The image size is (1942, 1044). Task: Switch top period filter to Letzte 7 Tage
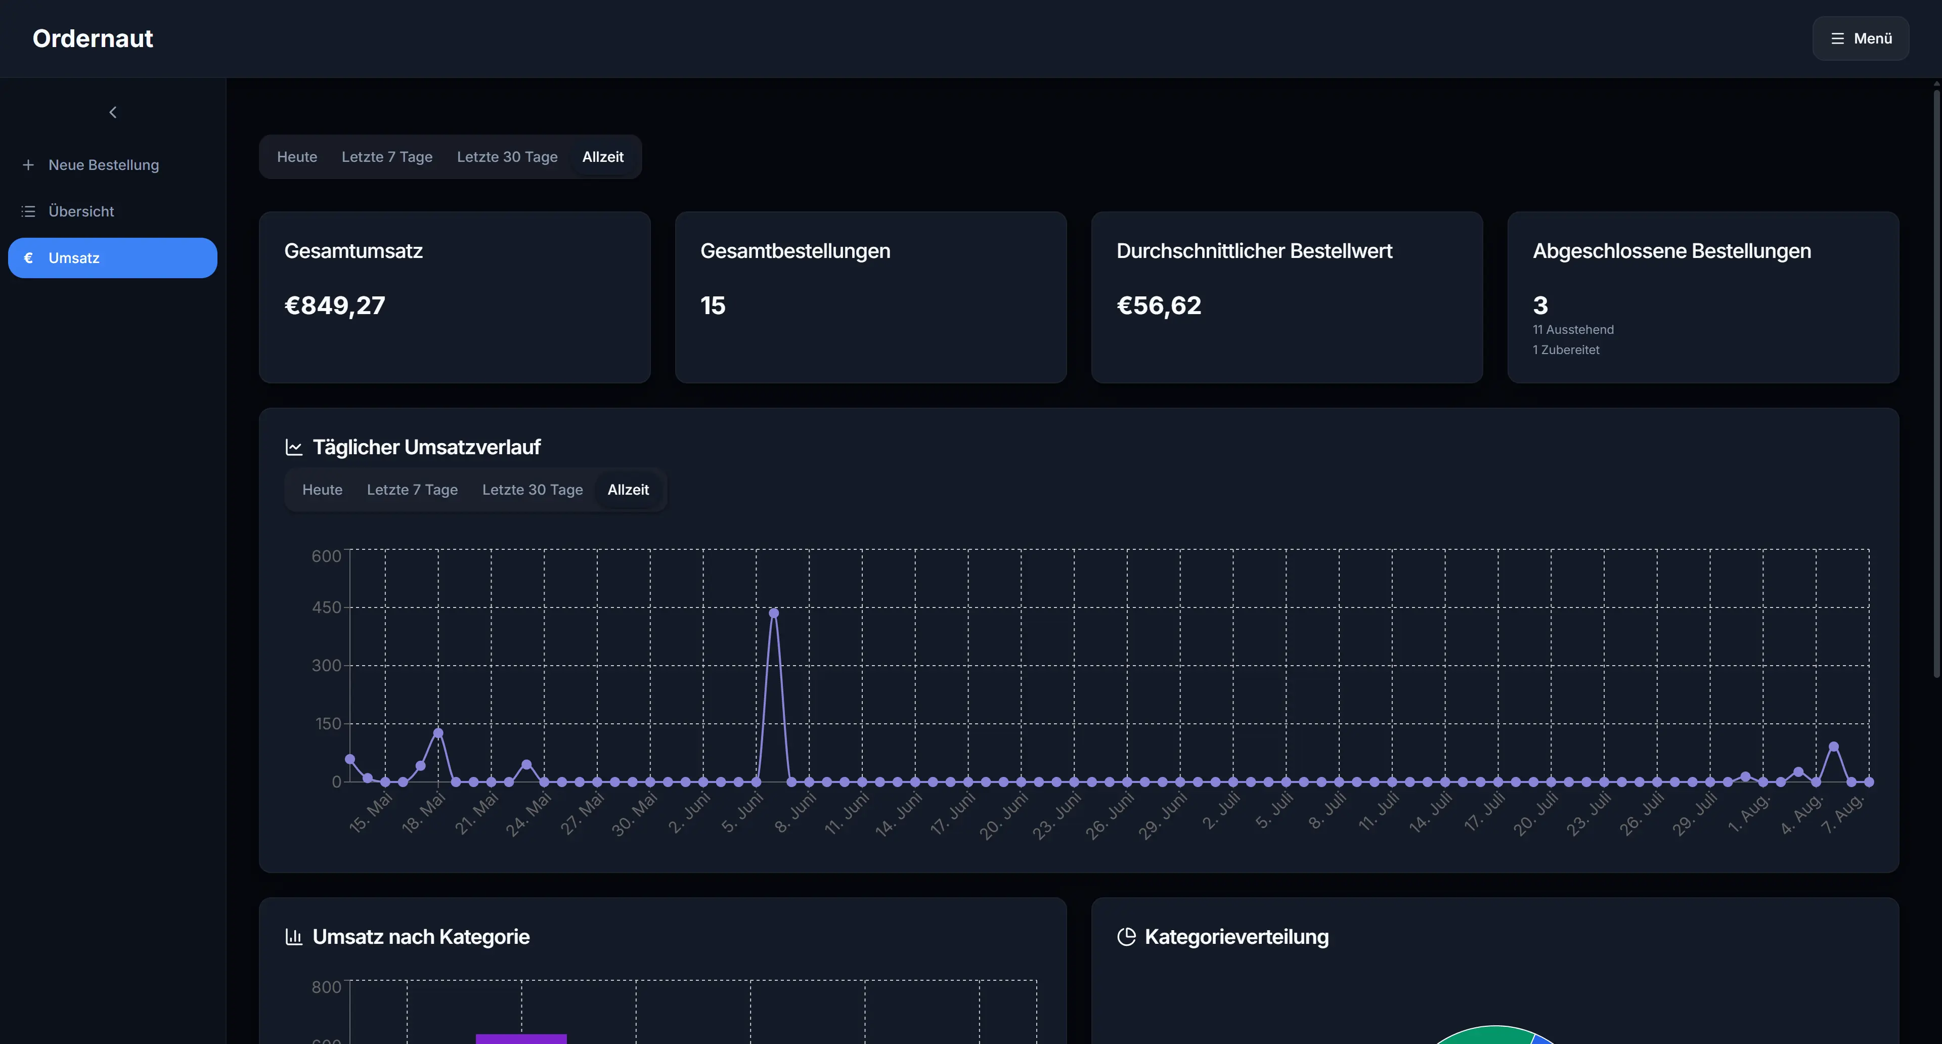pyautogui.click(x=387, y=157)
